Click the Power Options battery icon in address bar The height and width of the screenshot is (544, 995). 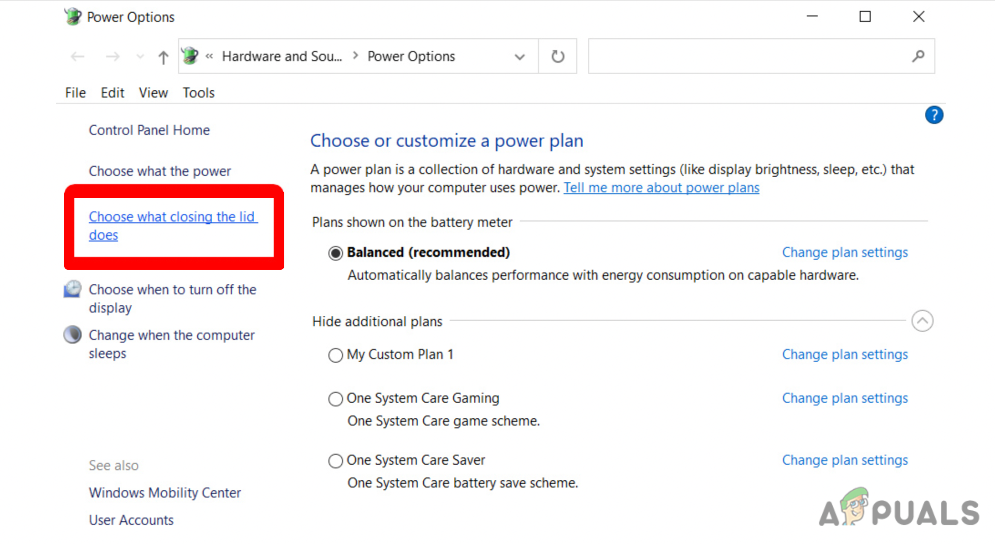click(190, 55)
